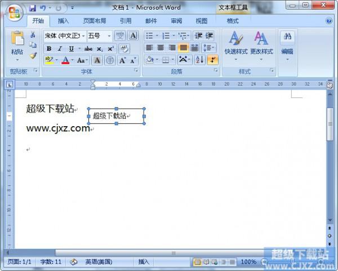Switch to the 引用 tab
Screen dimensions: 338x271
[x=126, y=21]
